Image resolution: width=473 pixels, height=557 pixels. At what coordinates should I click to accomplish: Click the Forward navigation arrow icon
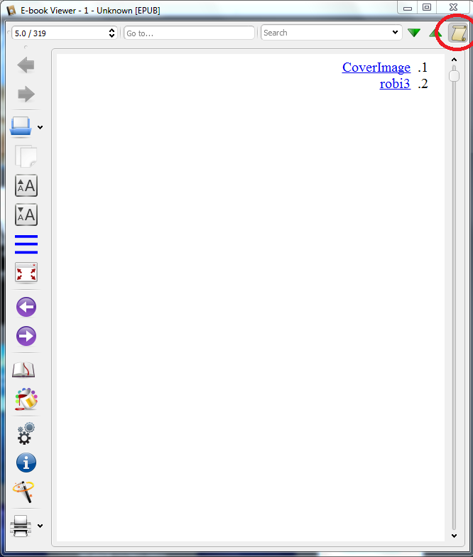pos(26,94)
